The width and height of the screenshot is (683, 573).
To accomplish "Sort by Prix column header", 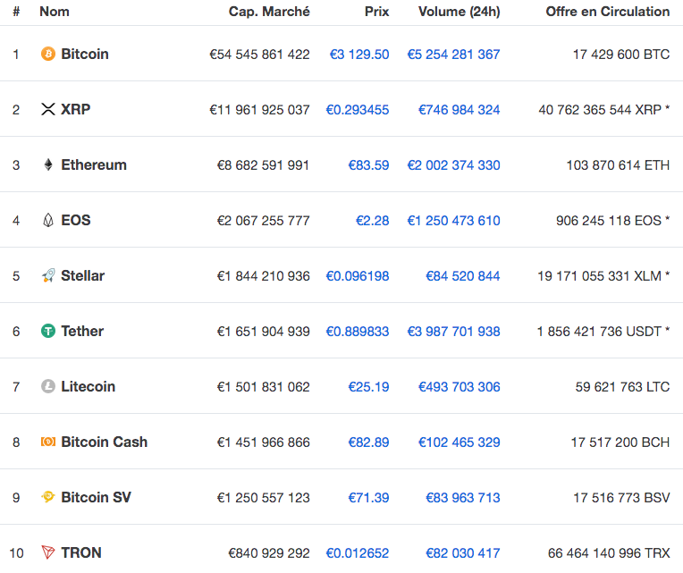I will point(376,12).
